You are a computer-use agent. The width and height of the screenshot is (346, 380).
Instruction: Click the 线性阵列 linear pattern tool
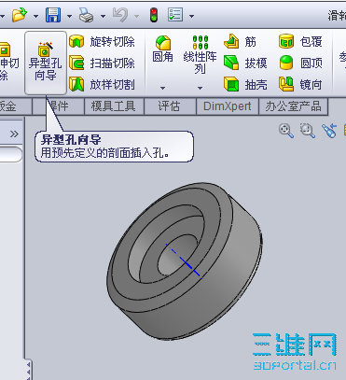coord(201,54)
